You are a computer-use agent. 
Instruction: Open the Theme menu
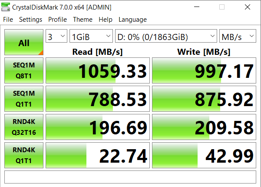[83, 20]
